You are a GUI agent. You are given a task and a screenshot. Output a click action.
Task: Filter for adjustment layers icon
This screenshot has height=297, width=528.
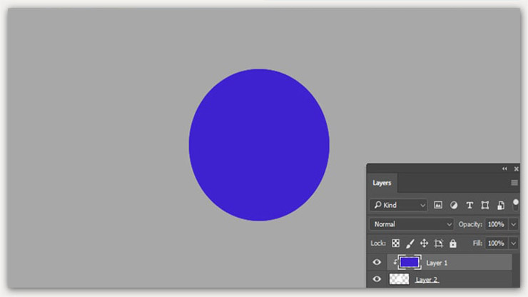(454, 206)
